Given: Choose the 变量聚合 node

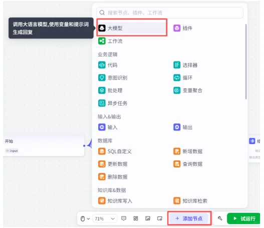Looking at the screenshot, I should pyautogui.click(x=188, y=90).
